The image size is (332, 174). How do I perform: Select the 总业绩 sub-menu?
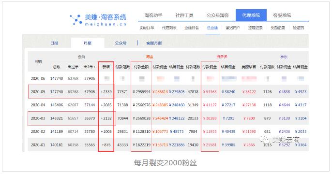point(212,28)
